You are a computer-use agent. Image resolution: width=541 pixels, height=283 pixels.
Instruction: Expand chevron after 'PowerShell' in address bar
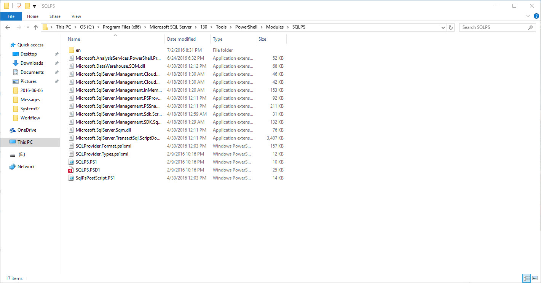click(x=262, y=27)
